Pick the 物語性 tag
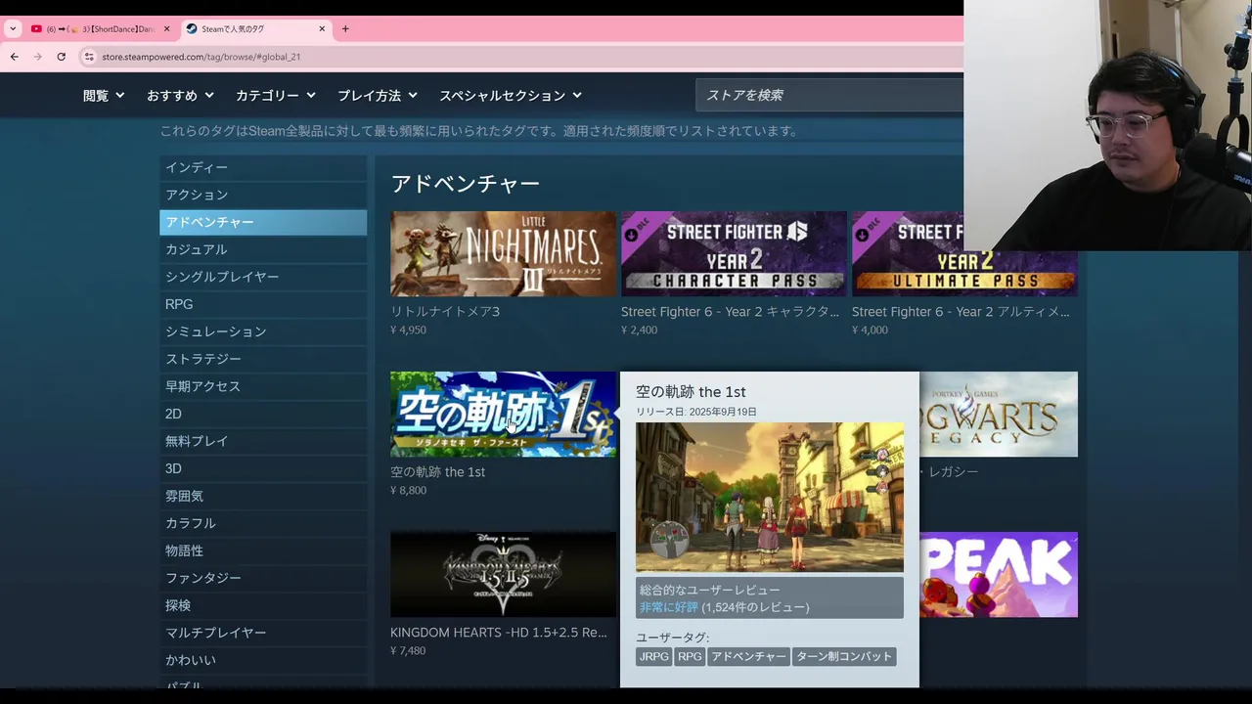The height and width of the screenshot is (704, 1252). pyautogui.click(x=263, y=550)
